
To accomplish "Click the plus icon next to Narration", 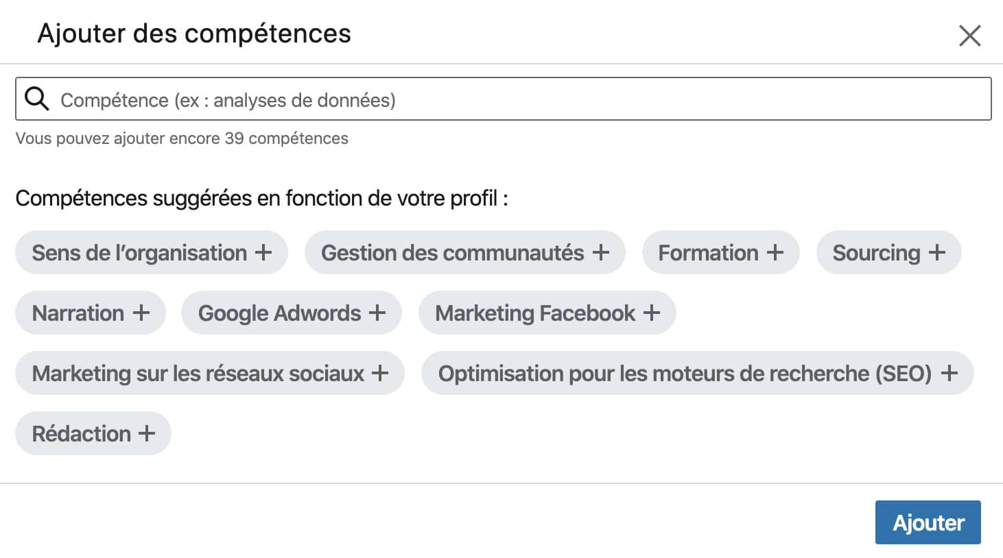I will click(141, 313).
